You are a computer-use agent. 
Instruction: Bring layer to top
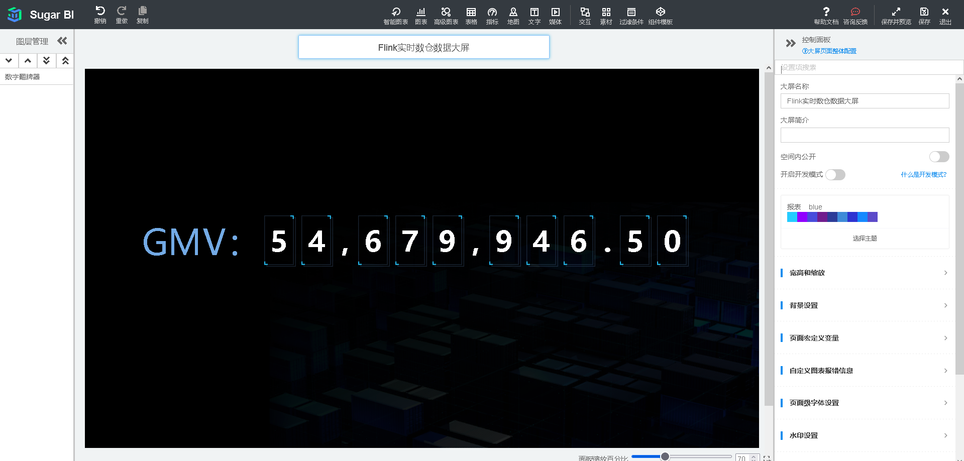pos(65,61)
